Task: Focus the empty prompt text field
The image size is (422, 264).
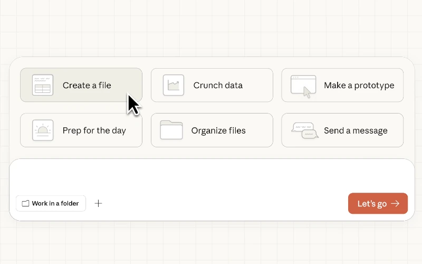Action: click(x=211, y=175)
